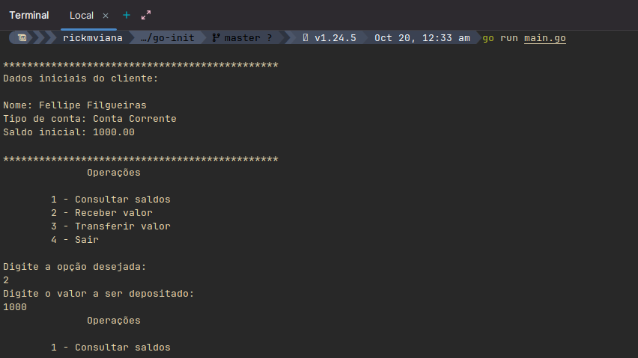Click the 'Saldo inicial: 1000.00' line

click(x=69, y=132)
